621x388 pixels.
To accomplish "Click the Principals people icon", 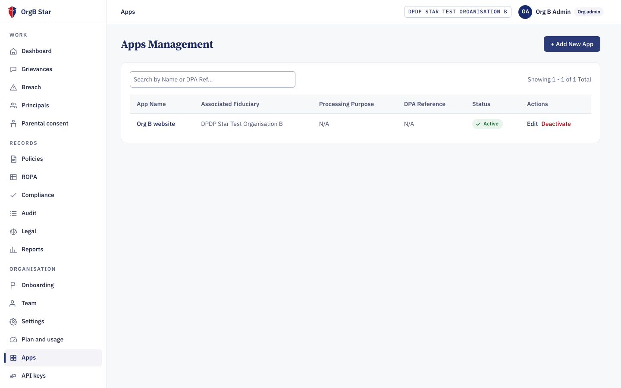I will 13,106.
